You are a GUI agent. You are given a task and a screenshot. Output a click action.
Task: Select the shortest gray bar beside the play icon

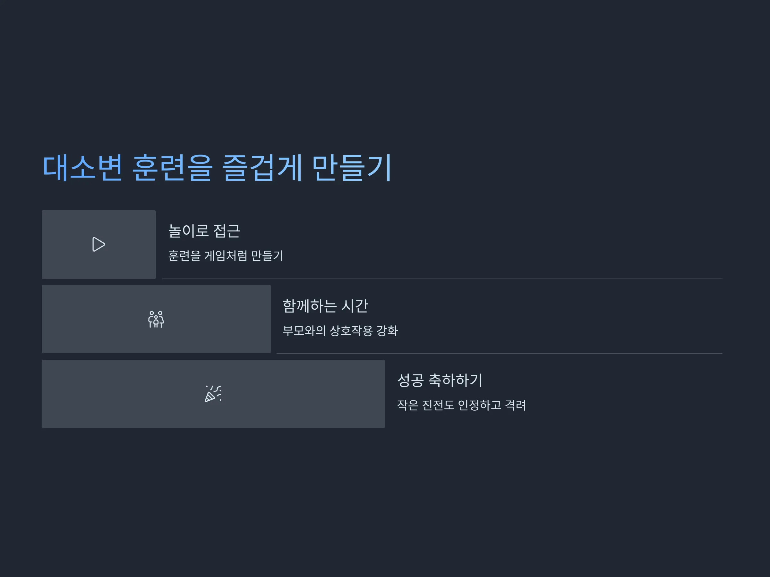[99, 245]
